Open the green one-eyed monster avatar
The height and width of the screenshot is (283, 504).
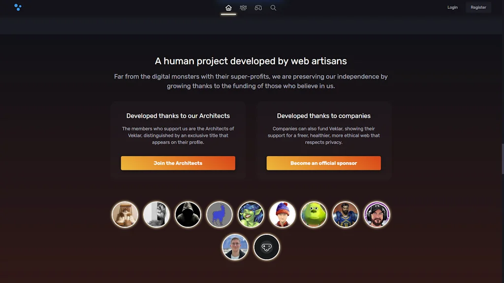[314, 214]
